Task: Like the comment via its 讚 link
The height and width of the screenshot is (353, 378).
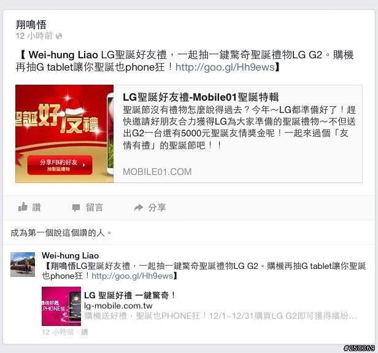Action: [x=85, y=332]
